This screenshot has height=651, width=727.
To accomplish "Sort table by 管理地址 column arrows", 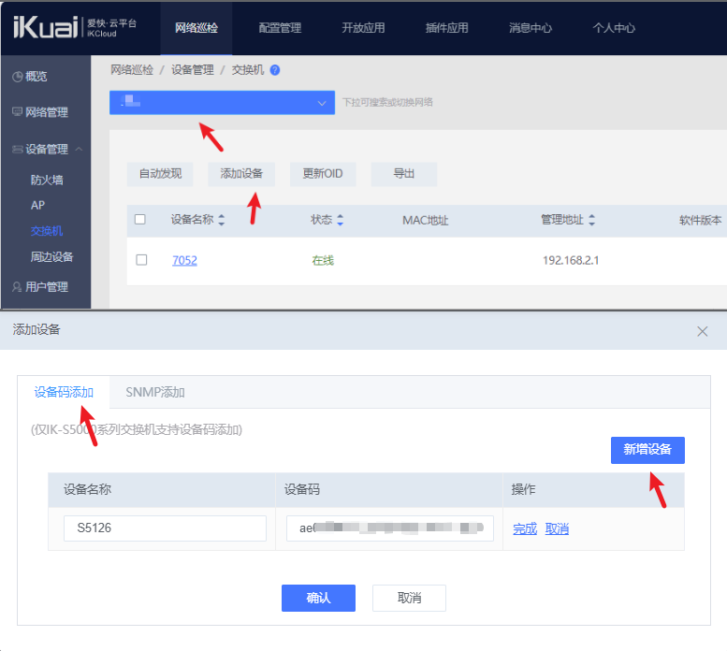I will point(591,220).
